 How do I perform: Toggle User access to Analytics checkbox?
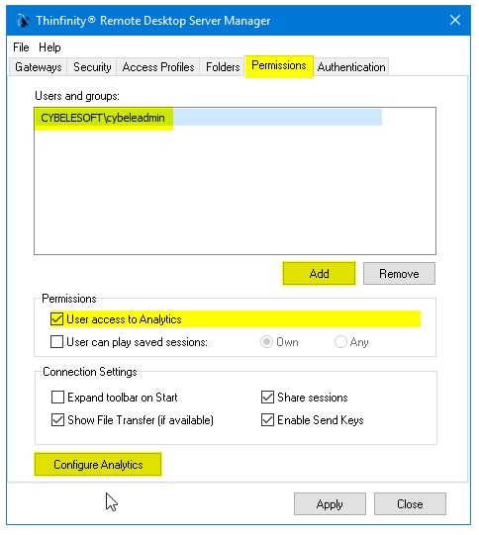coord(56,319)
